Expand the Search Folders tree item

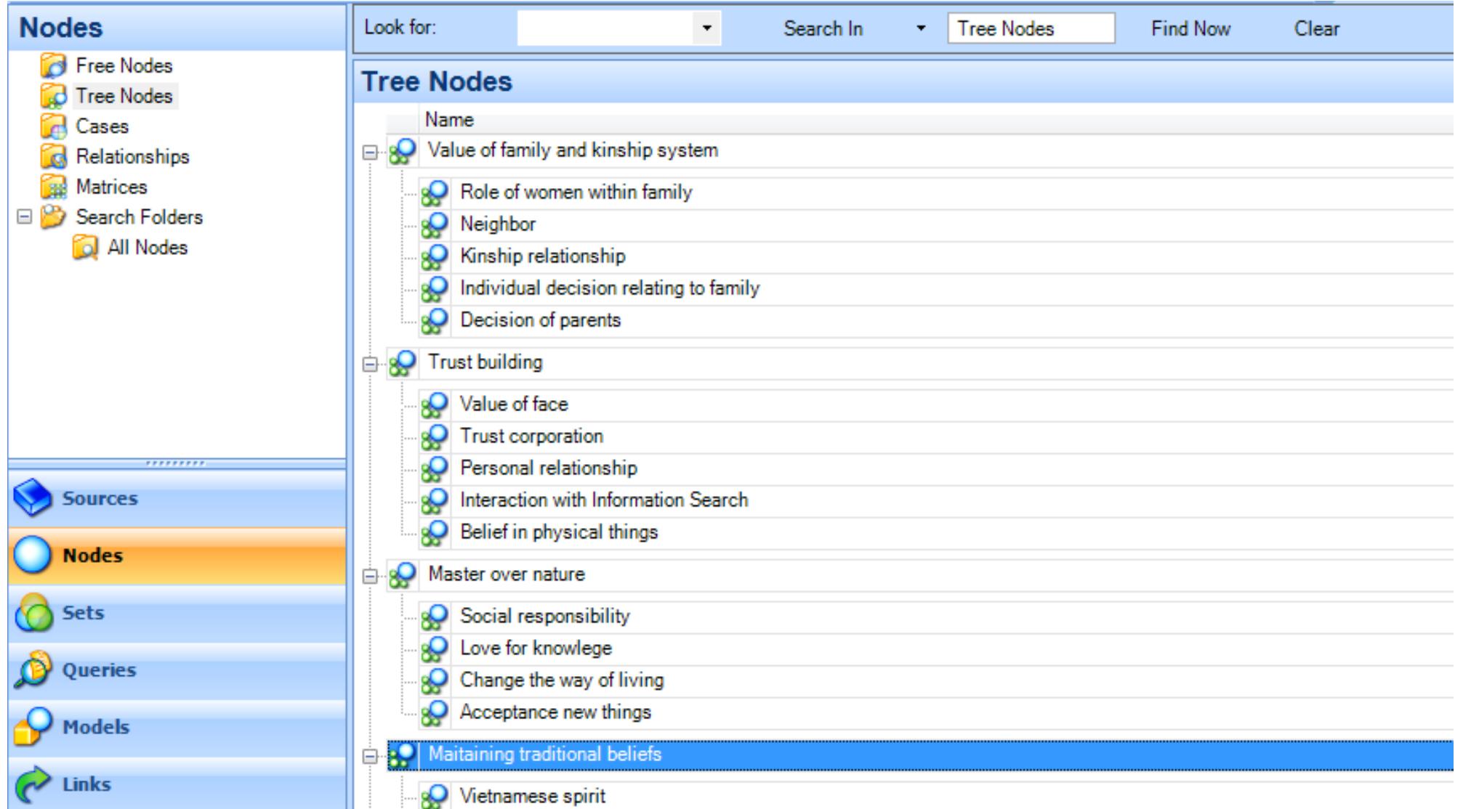[x=23, y=216]
